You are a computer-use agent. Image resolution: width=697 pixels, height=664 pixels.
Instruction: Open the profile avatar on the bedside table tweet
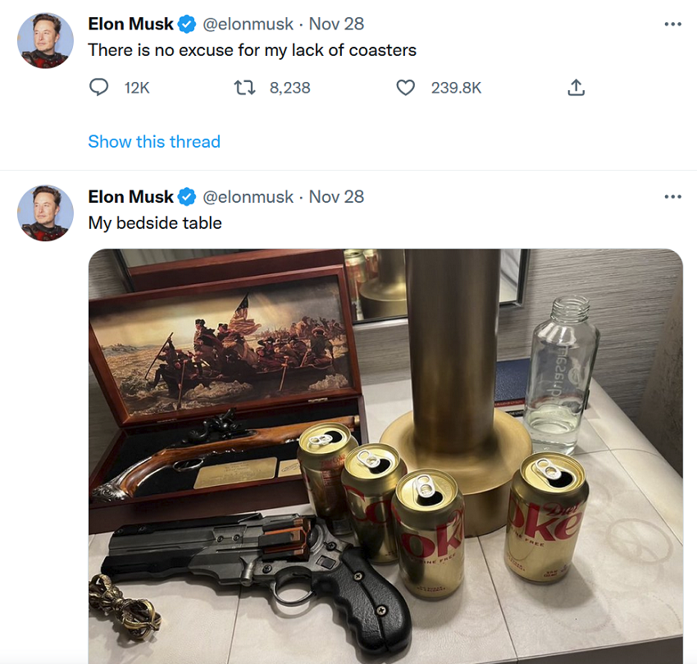click(x=45, y=213)
